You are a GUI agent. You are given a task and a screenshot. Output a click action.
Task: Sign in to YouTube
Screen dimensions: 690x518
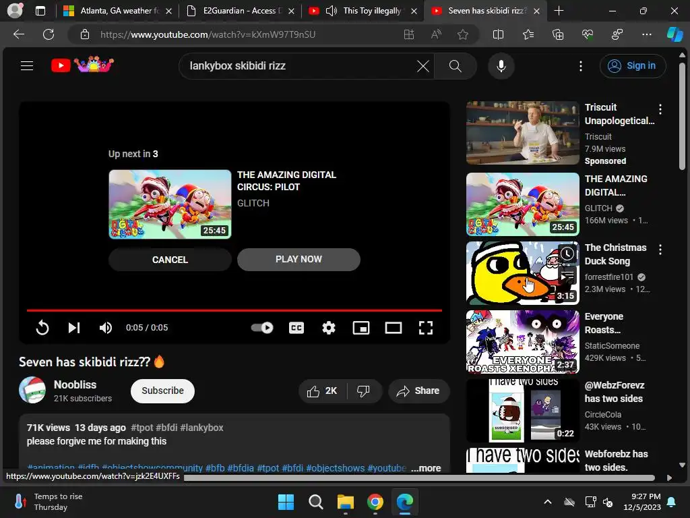click(x=632, y=66)
